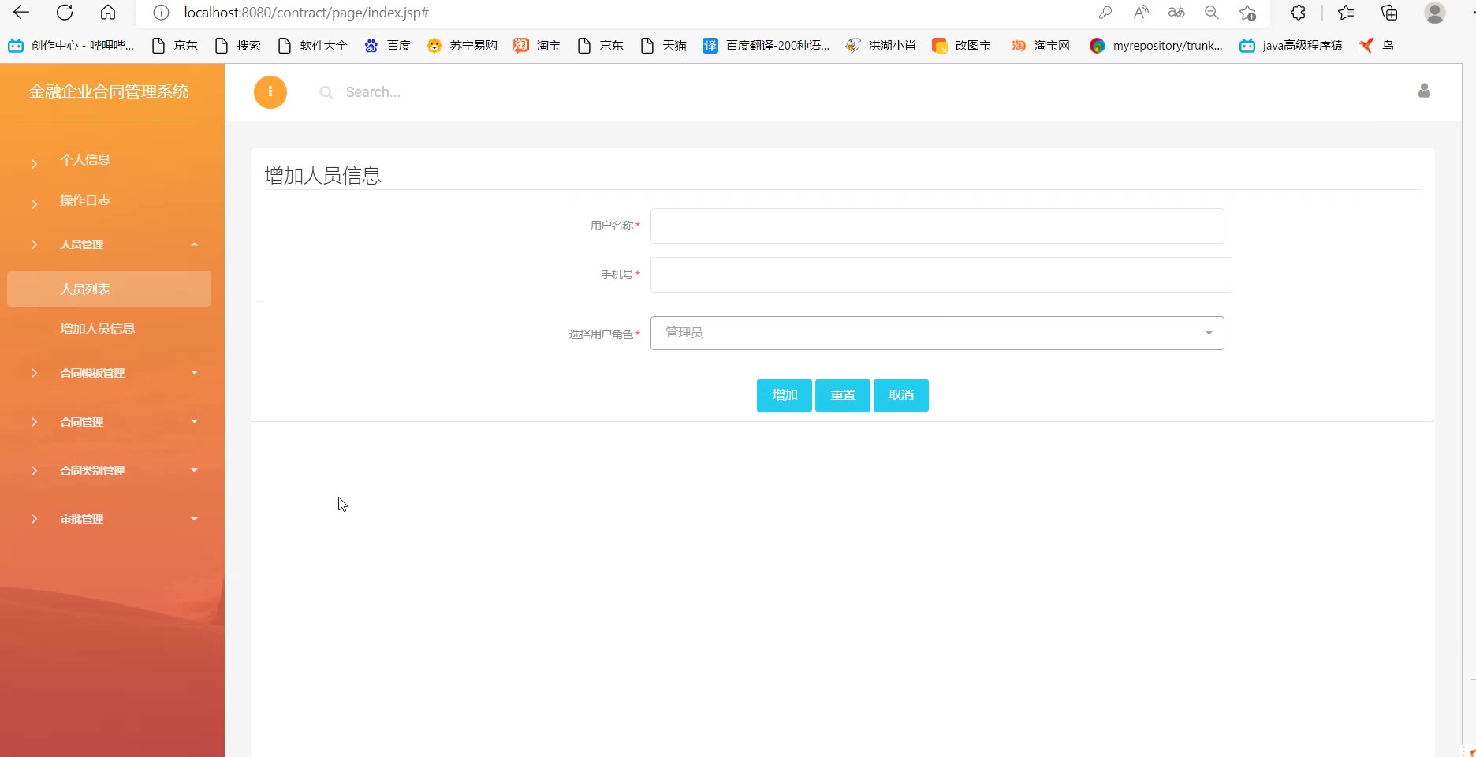Open java高级程序猿 bookmark
This screenshot has height=757, width=1476.
[1291, 46]
